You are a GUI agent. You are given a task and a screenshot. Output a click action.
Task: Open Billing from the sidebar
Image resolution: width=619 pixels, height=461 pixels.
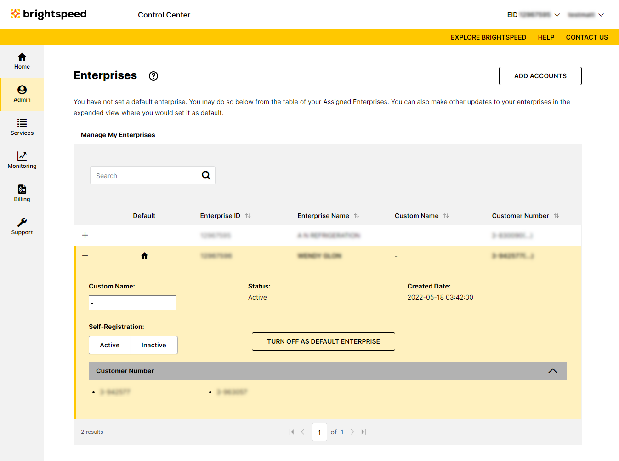(x=22, y=194)
